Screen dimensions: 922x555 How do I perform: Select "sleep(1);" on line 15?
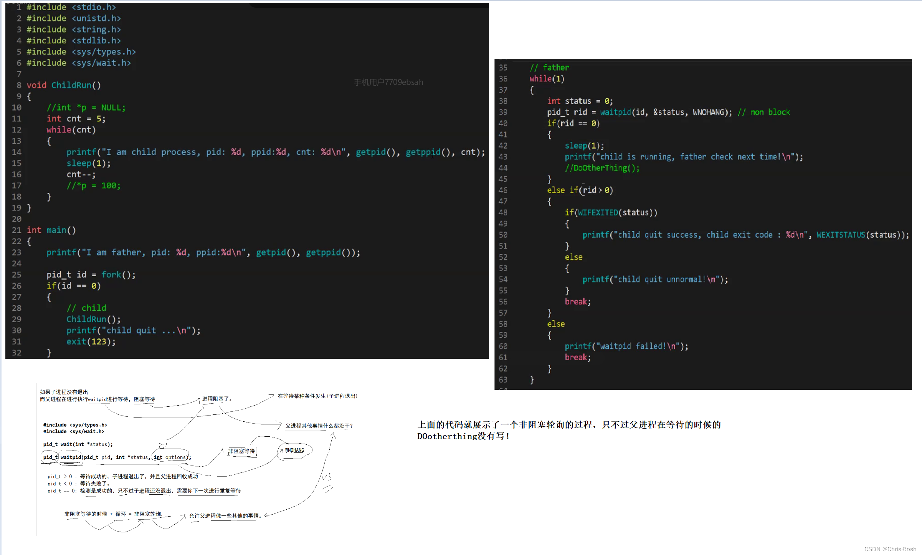coord(89,163)
